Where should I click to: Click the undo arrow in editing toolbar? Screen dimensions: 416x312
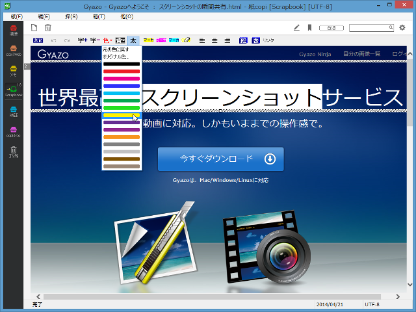[54, 40]
